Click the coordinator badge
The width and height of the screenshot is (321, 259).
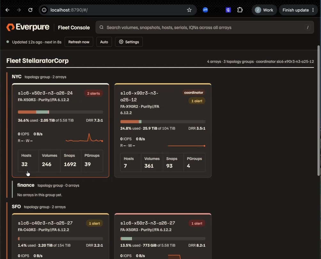[193, 93]
